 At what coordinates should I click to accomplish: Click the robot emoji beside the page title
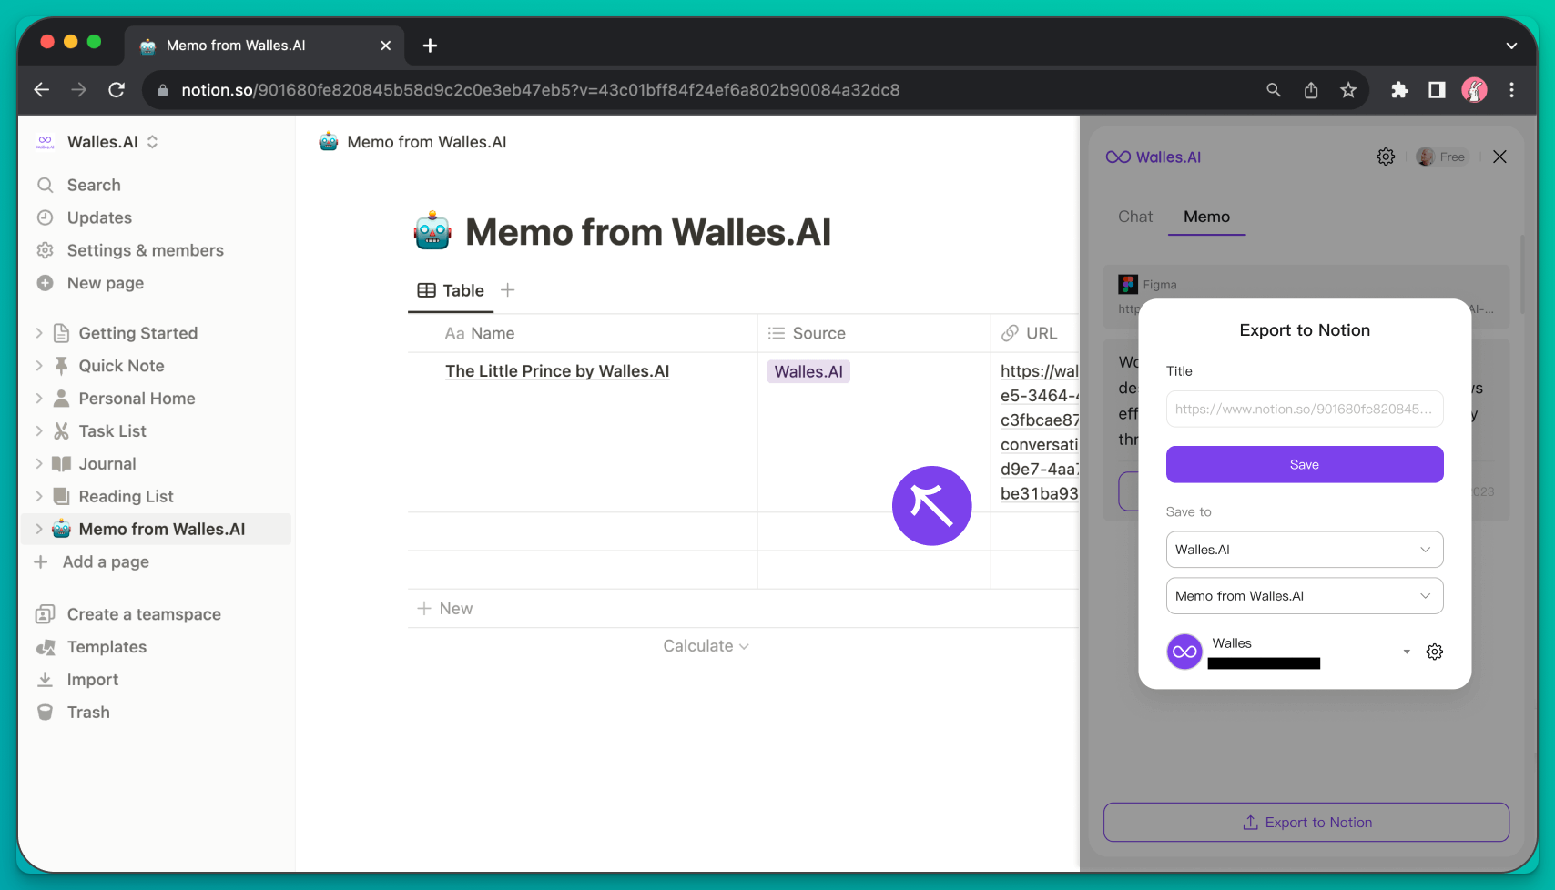[x=432, y=231]
